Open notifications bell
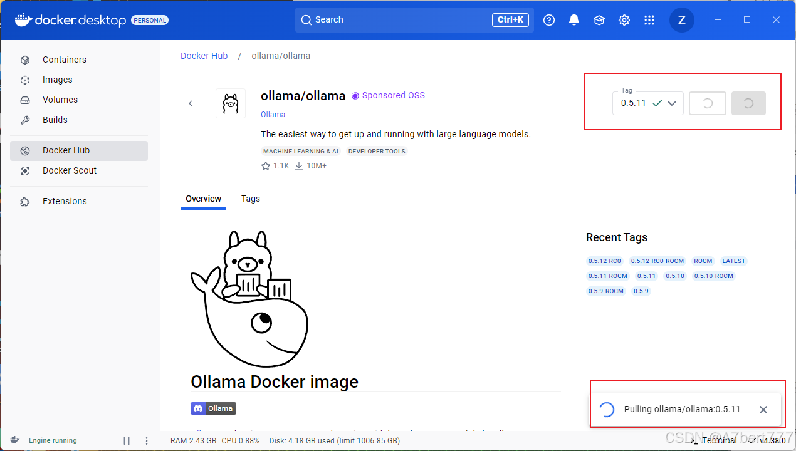Viewport: 796px width, 451px height. pyautogui.click(x=574, y=20)
